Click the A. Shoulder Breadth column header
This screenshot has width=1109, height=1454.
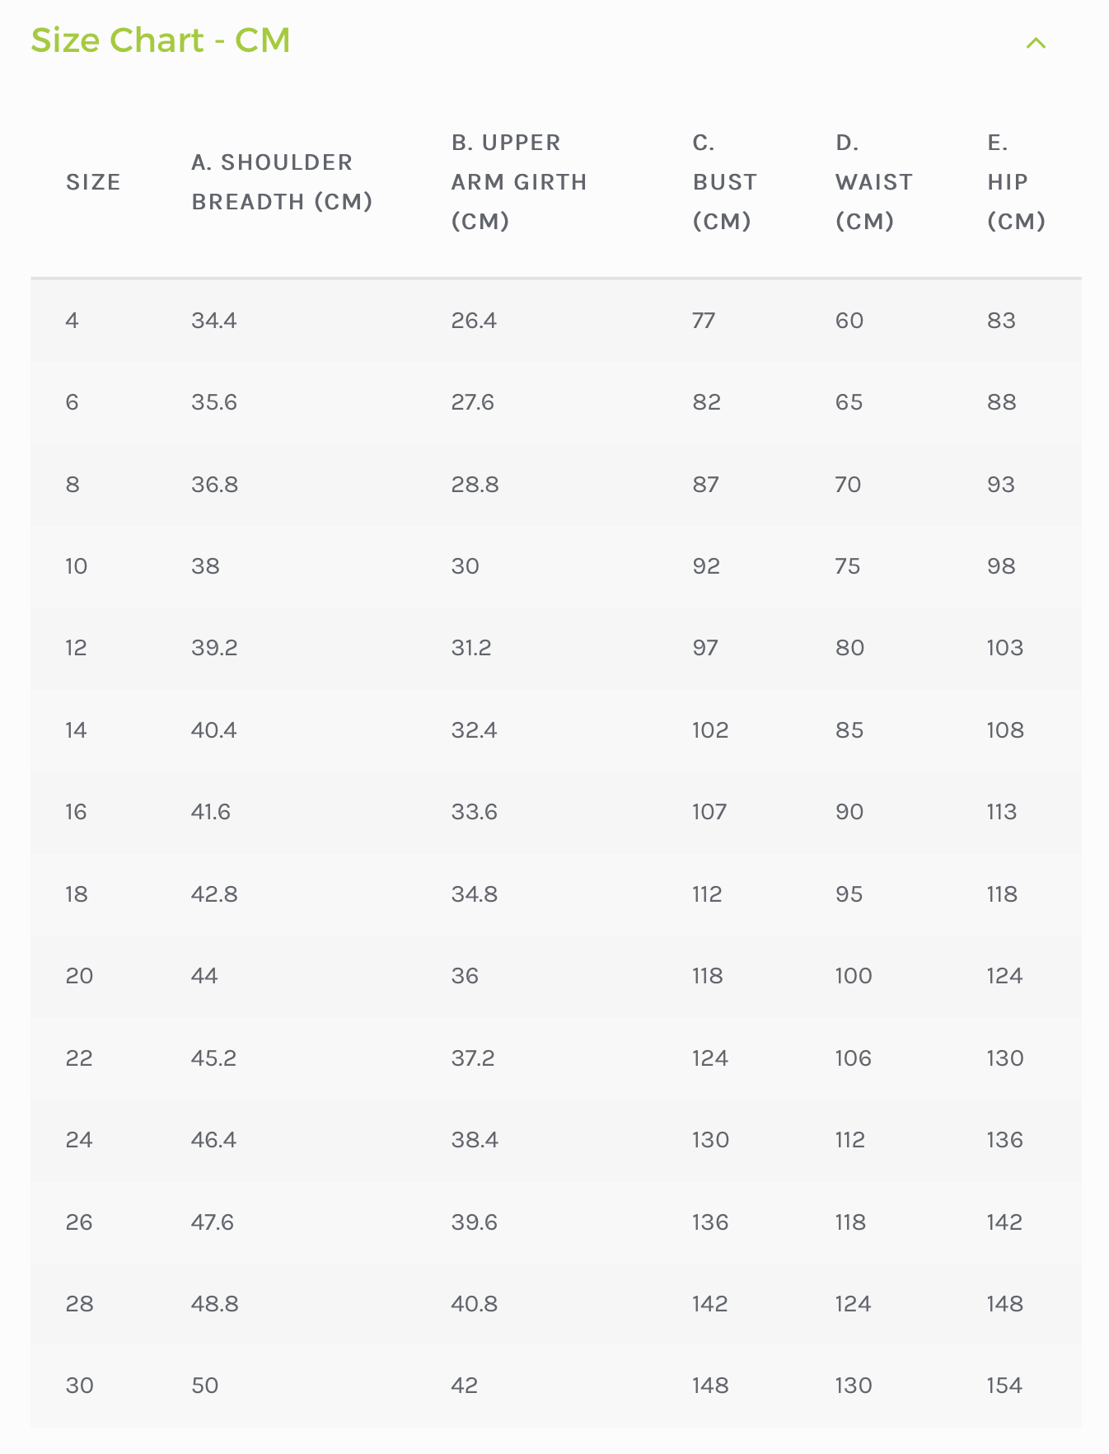tap(284, 181)
